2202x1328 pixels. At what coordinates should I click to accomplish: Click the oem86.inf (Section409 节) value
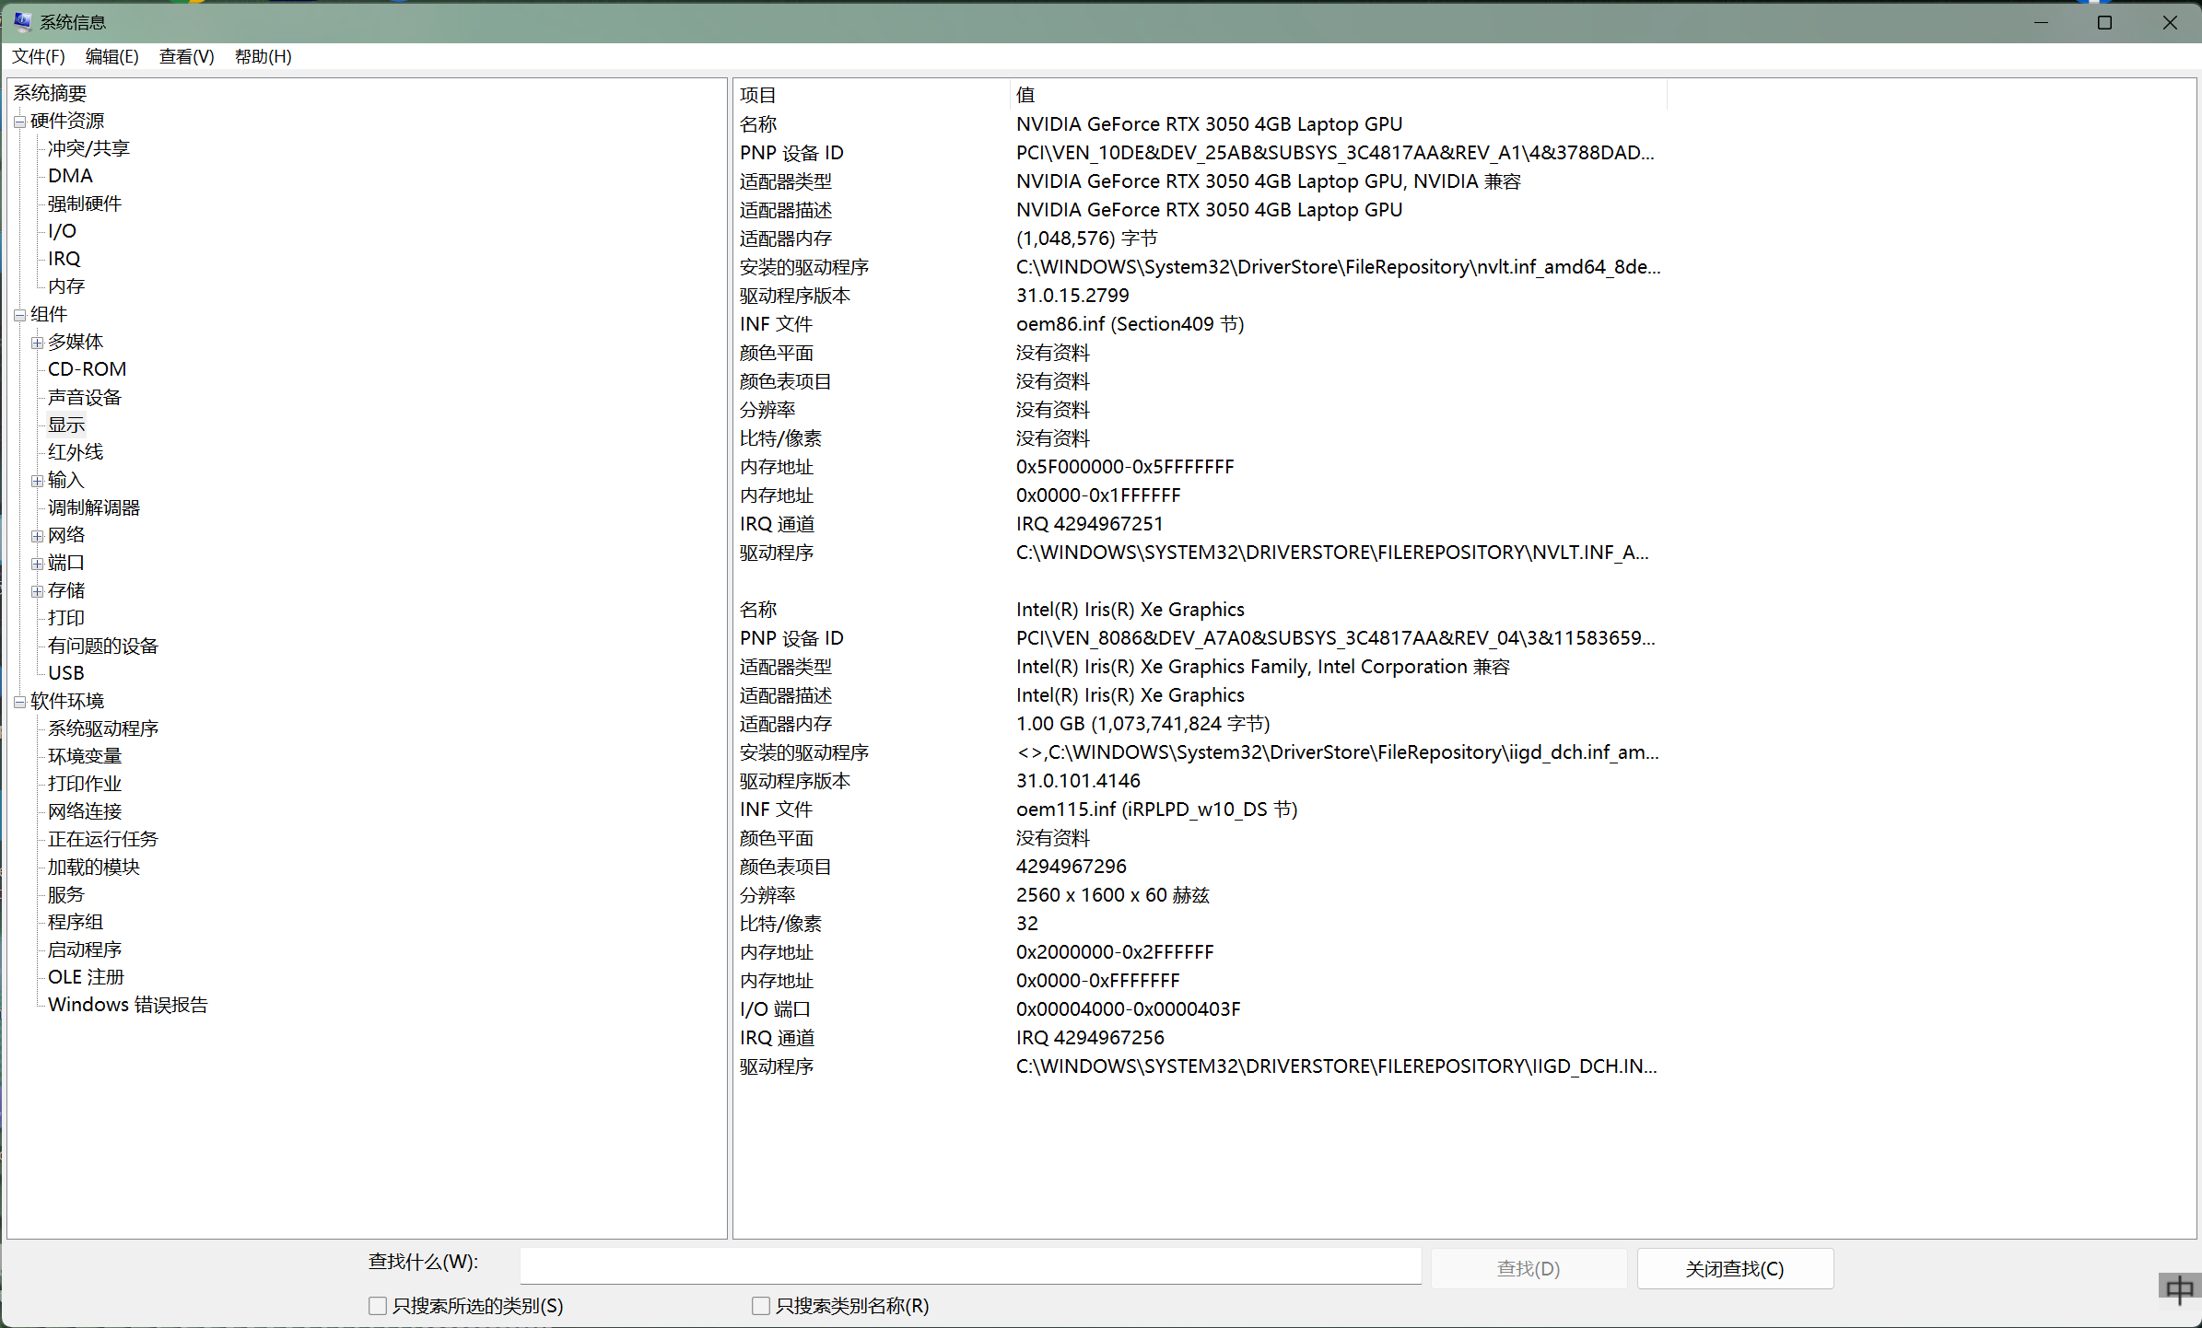pyautogui.click(x=1130, y=324)
